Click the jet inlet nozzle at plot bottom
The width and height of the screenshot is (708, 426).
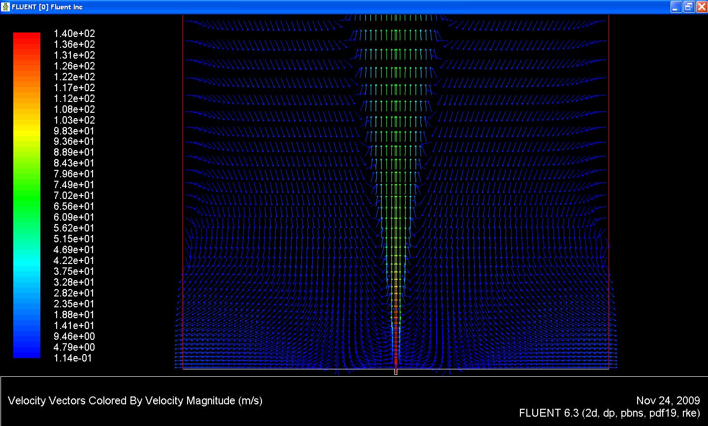(x=395, y=371)
